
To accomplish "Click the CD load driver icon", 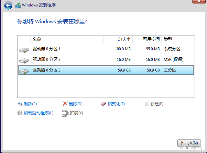I will pos(20,113).
